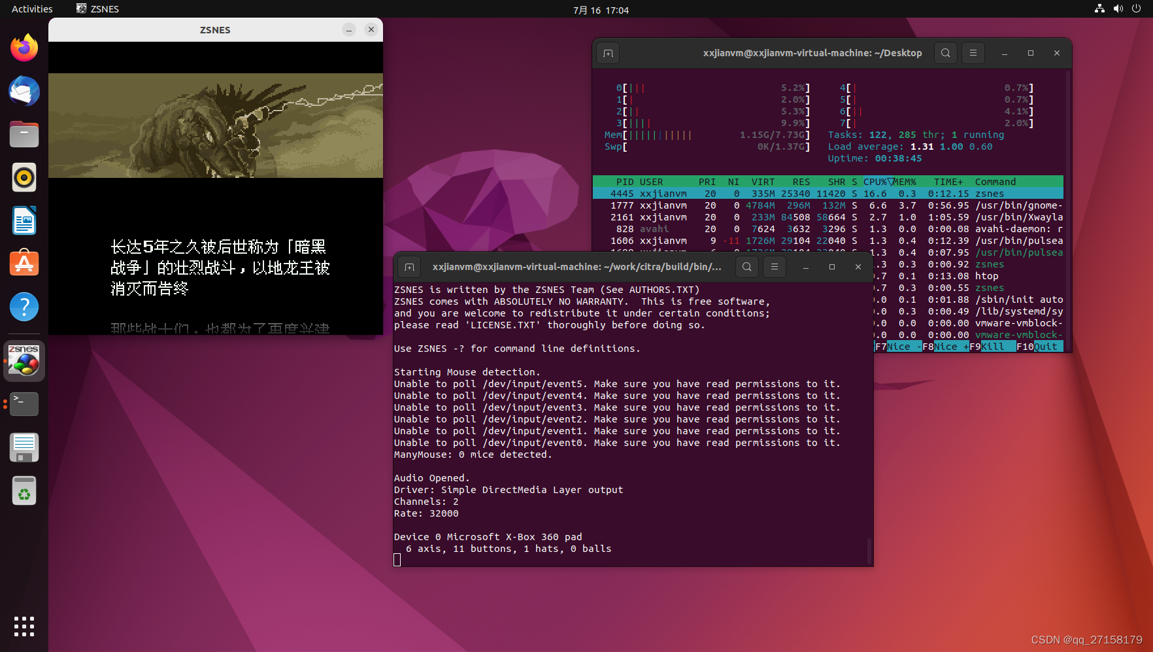Click 'ManyMouse: 0 mice detected.' line
This screenshot has width=1153, height=652.
pos(473,455)
